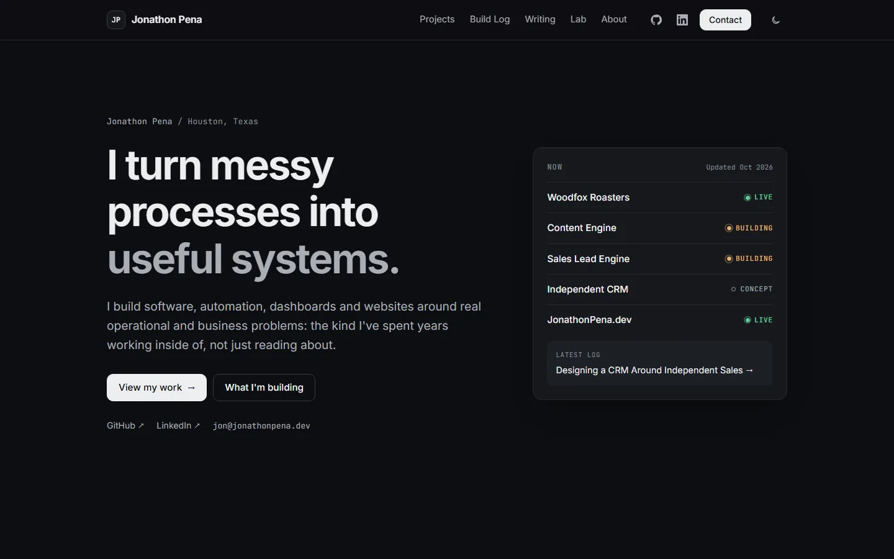
Task: Click the JP logo badge
Action: [116, 20]
